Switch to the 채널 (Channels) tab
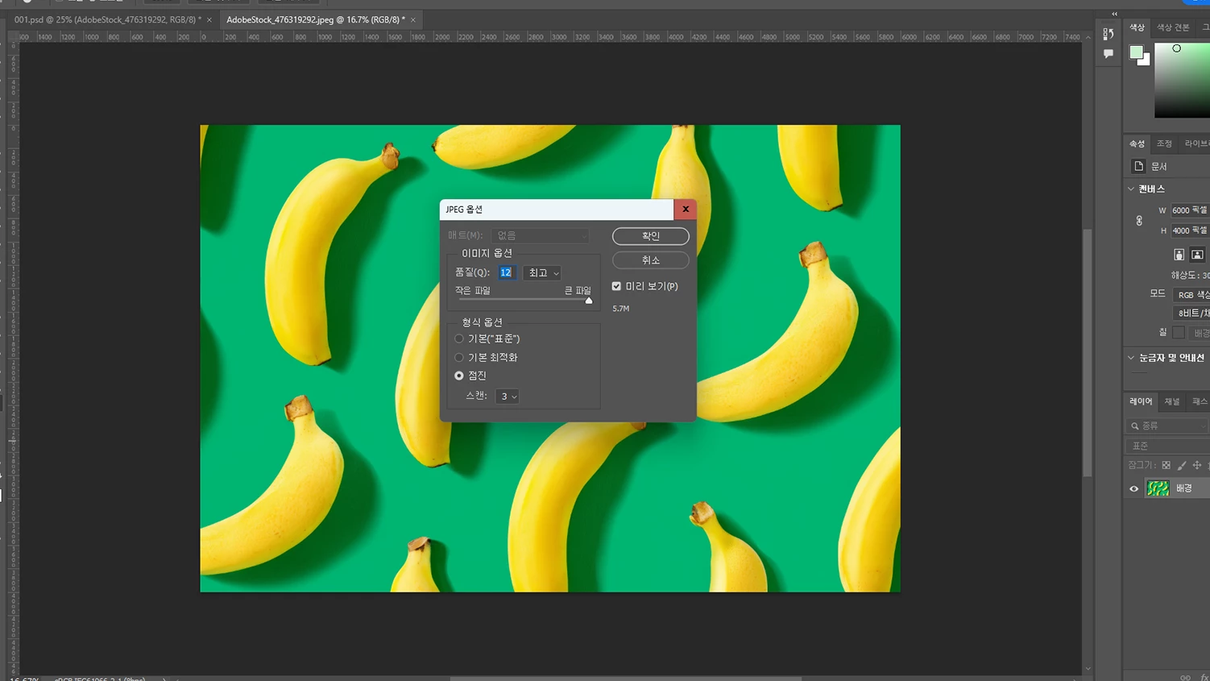 click(x=1172, y=401)
